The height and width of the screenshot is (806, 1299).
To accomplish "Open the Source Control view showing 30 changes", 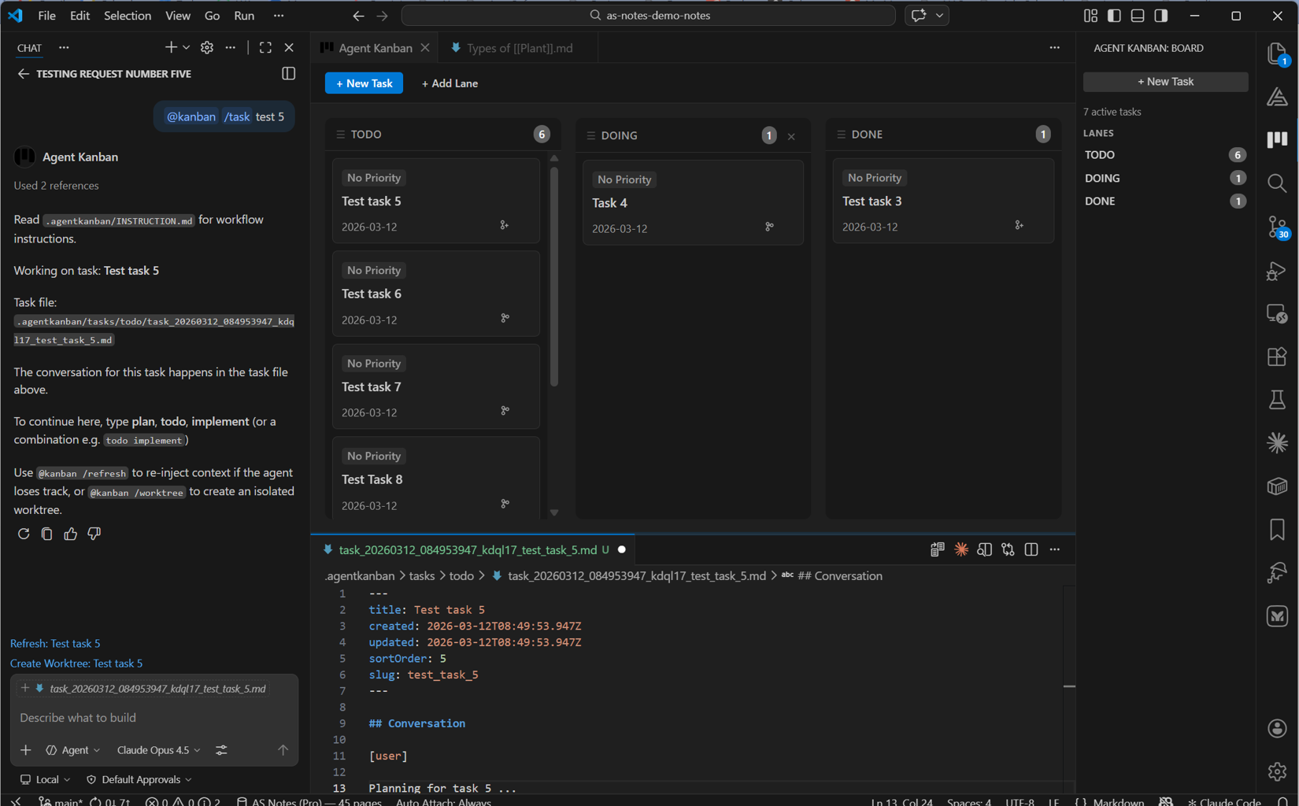I will point(1275,227).
